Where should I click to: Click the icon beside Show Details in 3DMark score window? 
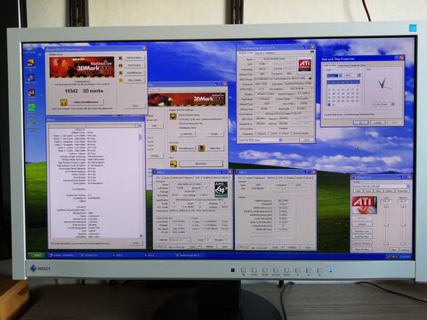121,80
